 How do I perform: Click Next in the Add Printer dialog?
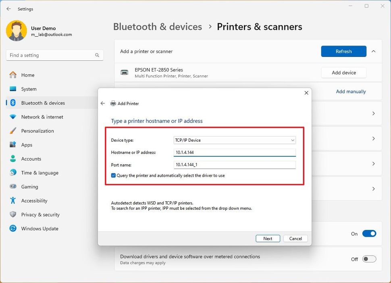[x=268, y=238]
